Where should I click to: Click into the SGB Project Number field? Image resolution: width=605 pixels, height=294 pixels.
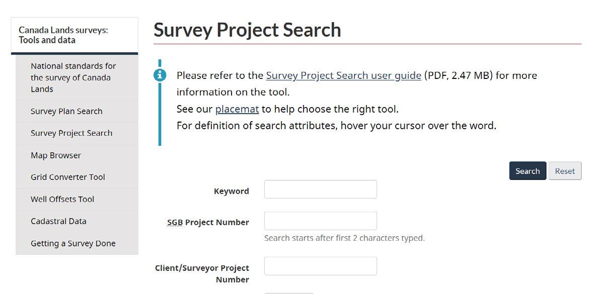(x=320, y=221)
